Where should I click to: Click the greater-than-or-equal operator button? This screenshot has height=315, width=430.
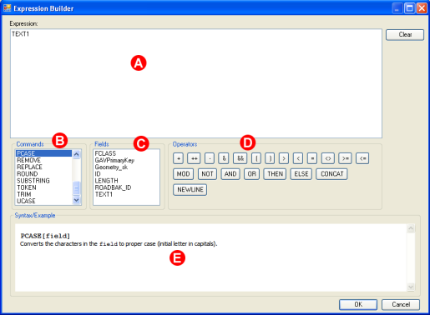pyautogui.click(x=345, y=158)
